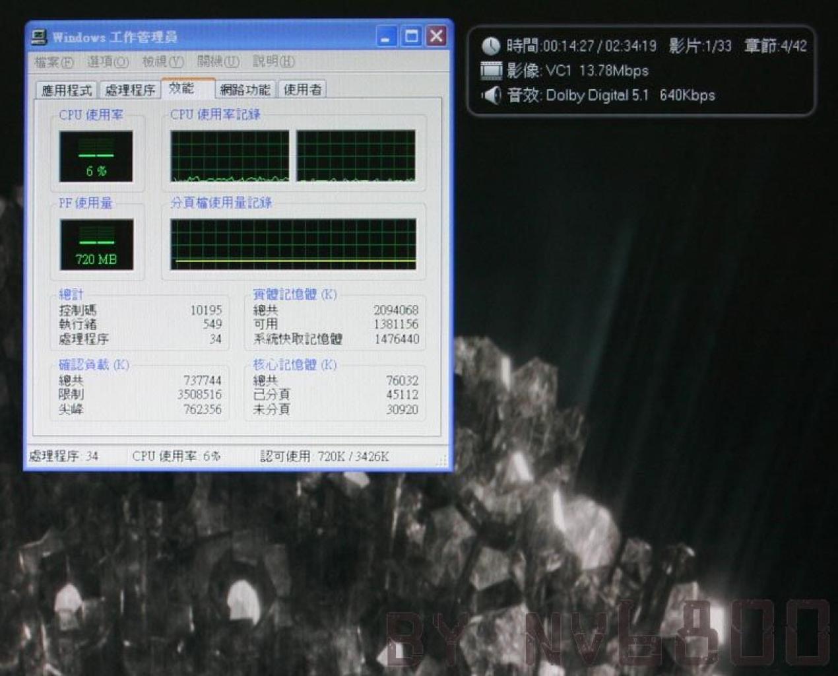This screenshot has width=838, height=676.
Task: Click the 已分頁 value 45112
Action: click(402, 395)
